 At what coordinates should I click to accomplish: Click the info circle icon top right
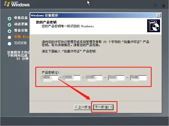[x=155, y=5]
